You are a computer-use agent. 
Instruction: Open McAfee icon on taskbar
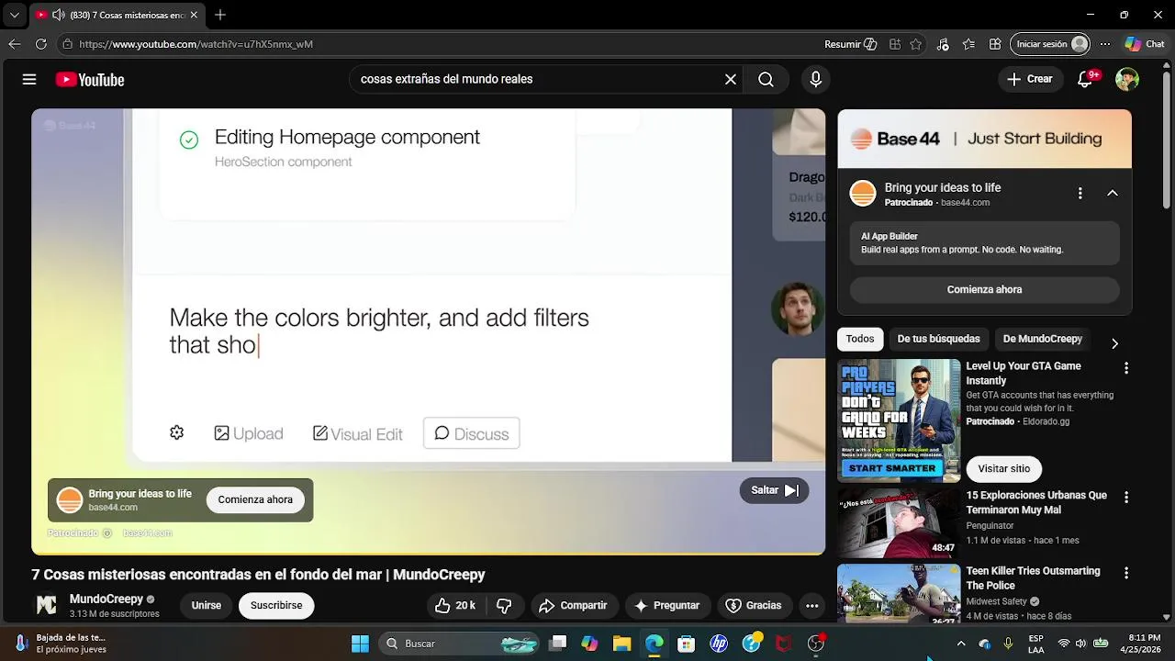(783, 644)
